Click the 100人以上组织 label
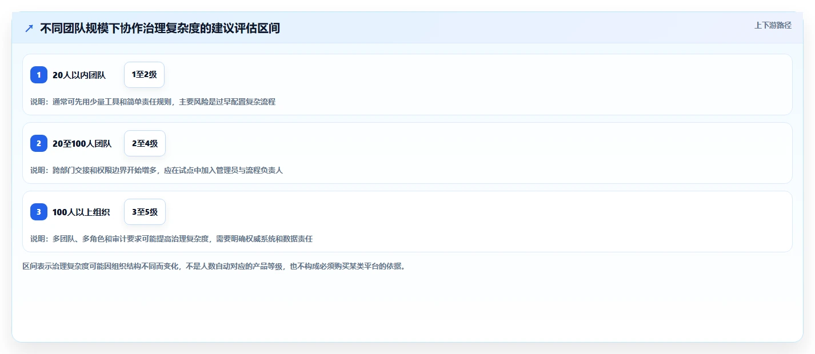 click(x=81, y=212)
